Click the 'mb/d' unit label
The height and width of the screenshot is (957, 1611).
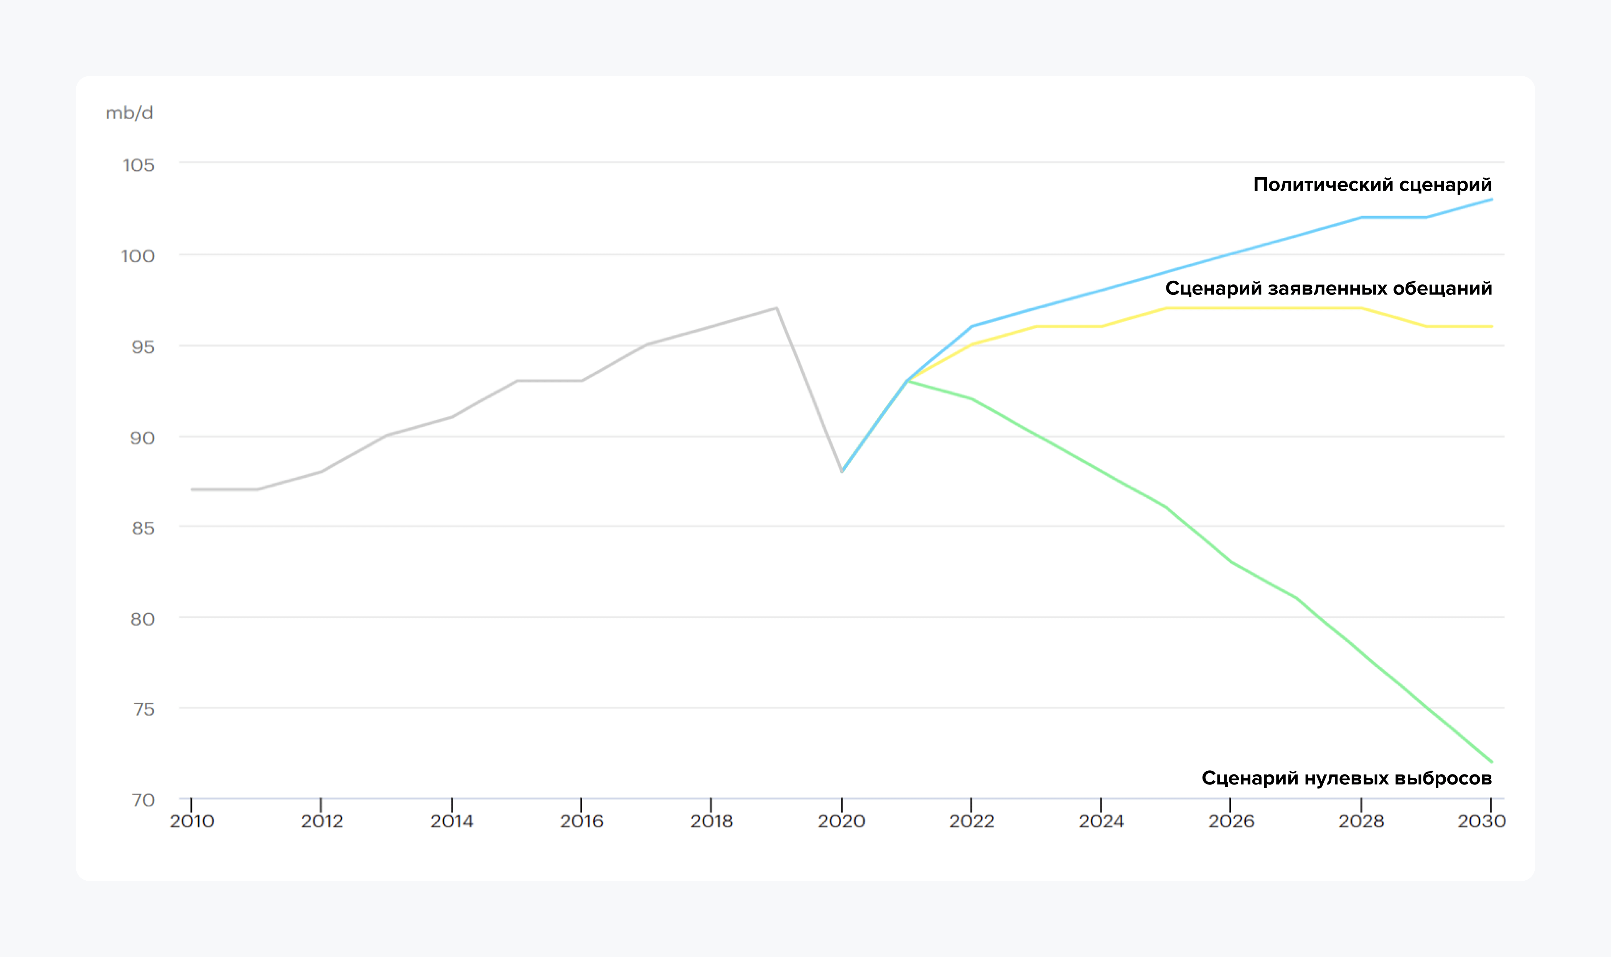click(x=129, y=113)
